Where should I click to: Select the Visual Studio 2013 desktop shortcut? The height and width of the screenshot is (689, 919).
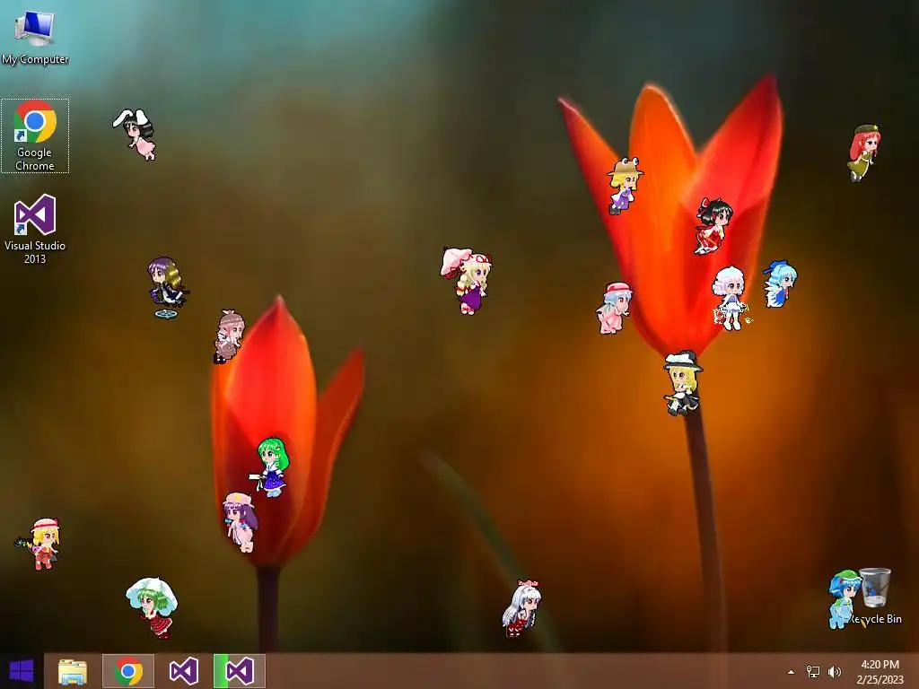coord(35,229)
